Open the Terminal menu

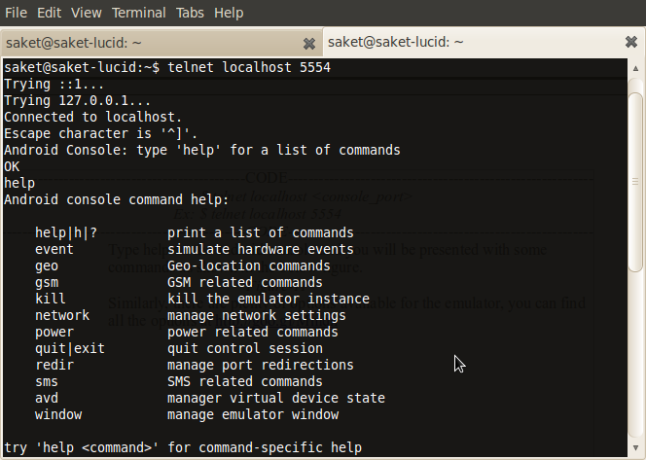(138, 13)
